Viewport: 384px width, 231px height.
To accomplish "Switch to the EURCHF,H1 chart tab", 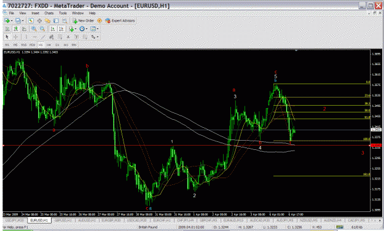I will (x=162, y=221).
